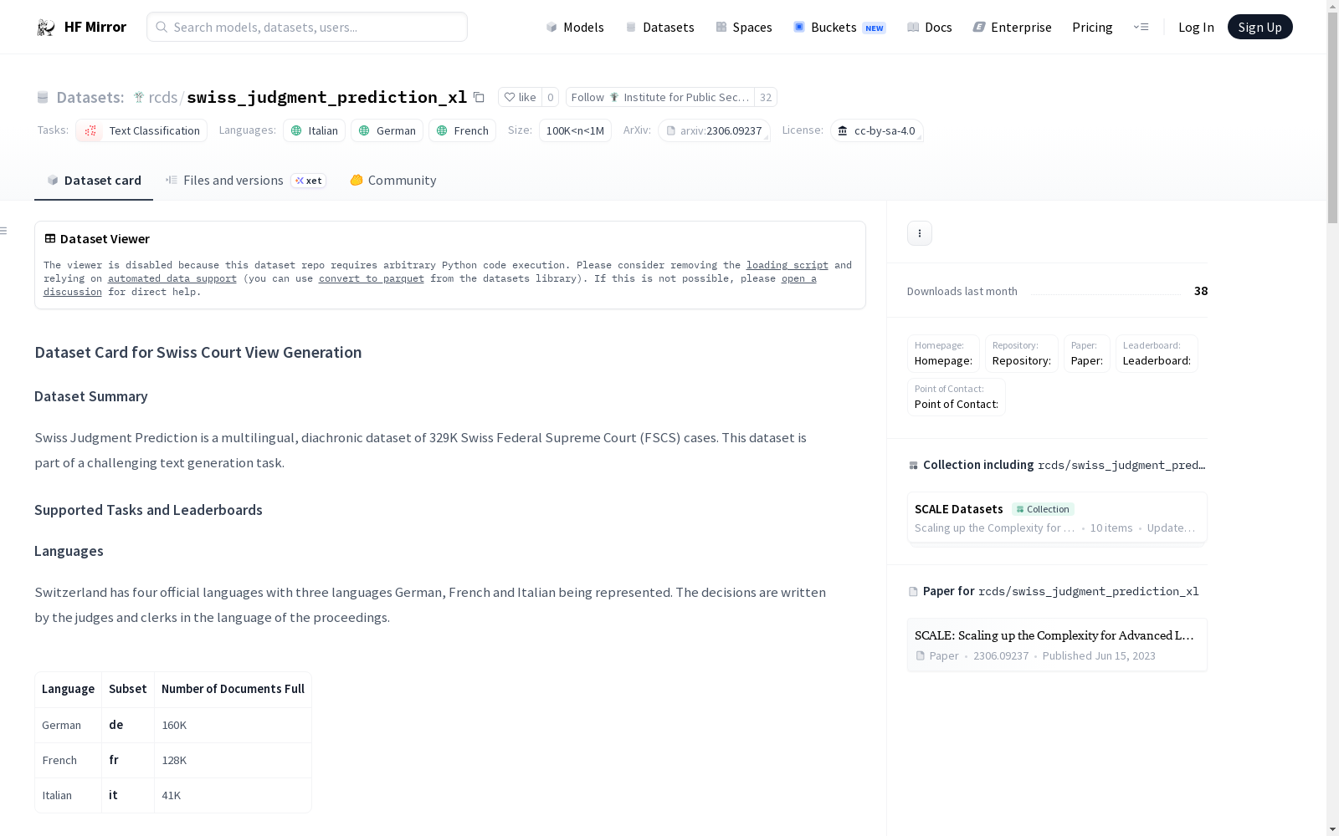1339x836 pixels.
Task: Open the automated data support link
Action: pyautogui.click(x=172, y=278)
